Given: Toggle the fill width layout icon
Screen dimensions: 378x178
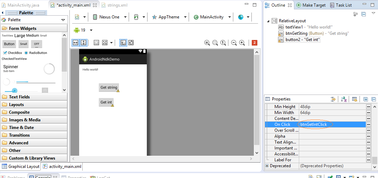Looking at the screenshot, I should coord(75,42).
